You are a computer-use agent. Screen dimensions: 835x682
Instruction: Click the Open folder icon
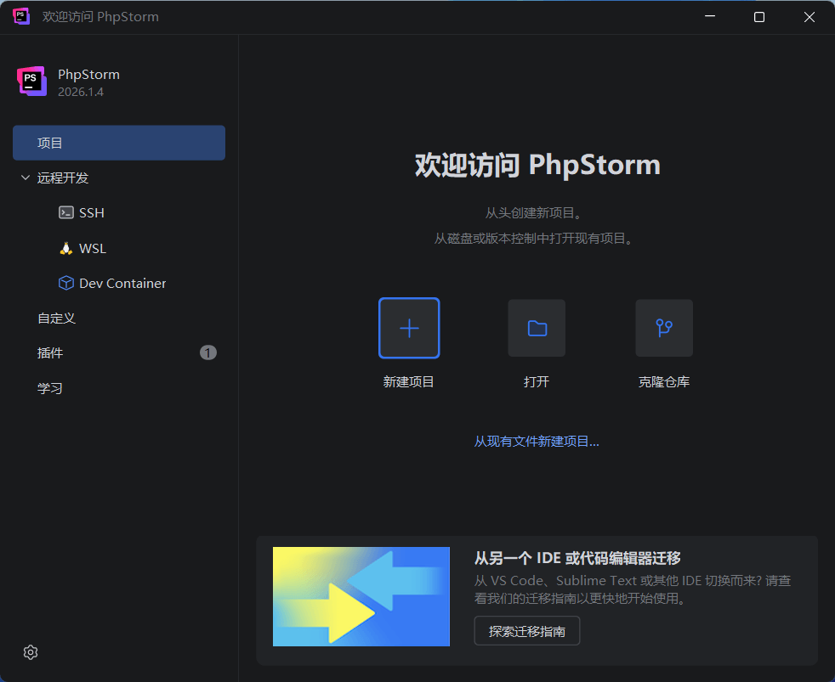click(537, 328)
